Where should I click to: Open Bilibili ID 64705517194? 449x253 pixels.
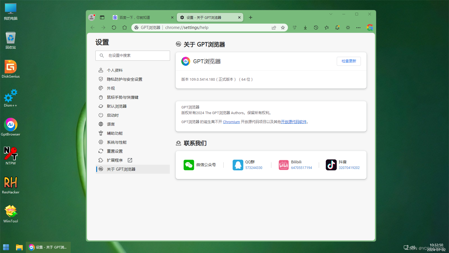pos(301,168)
